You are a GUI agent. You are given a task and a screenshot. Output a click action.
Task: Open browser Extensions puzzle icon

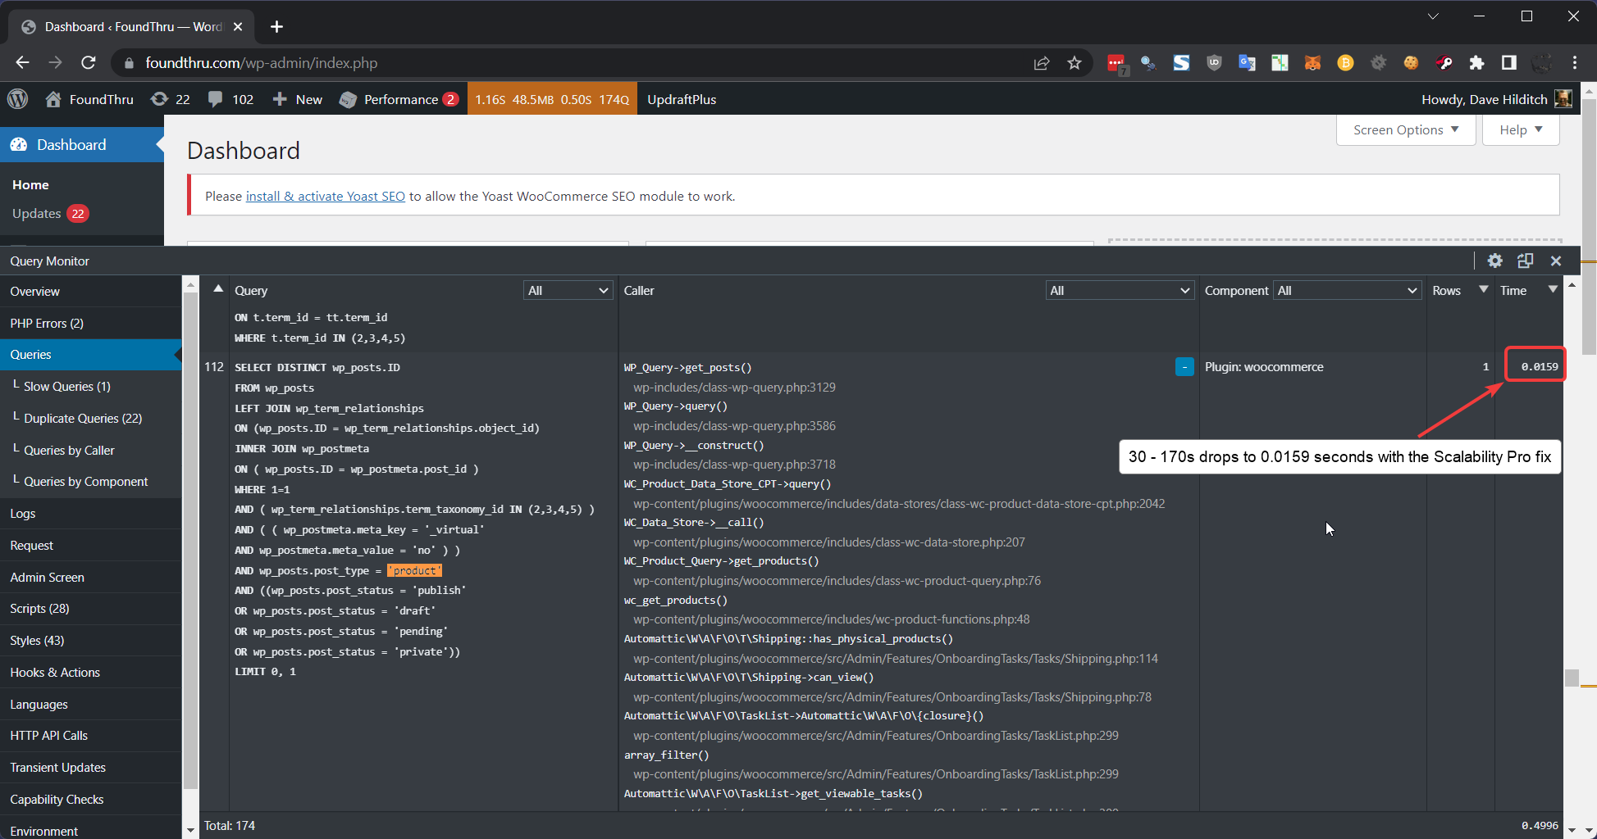1476,63
